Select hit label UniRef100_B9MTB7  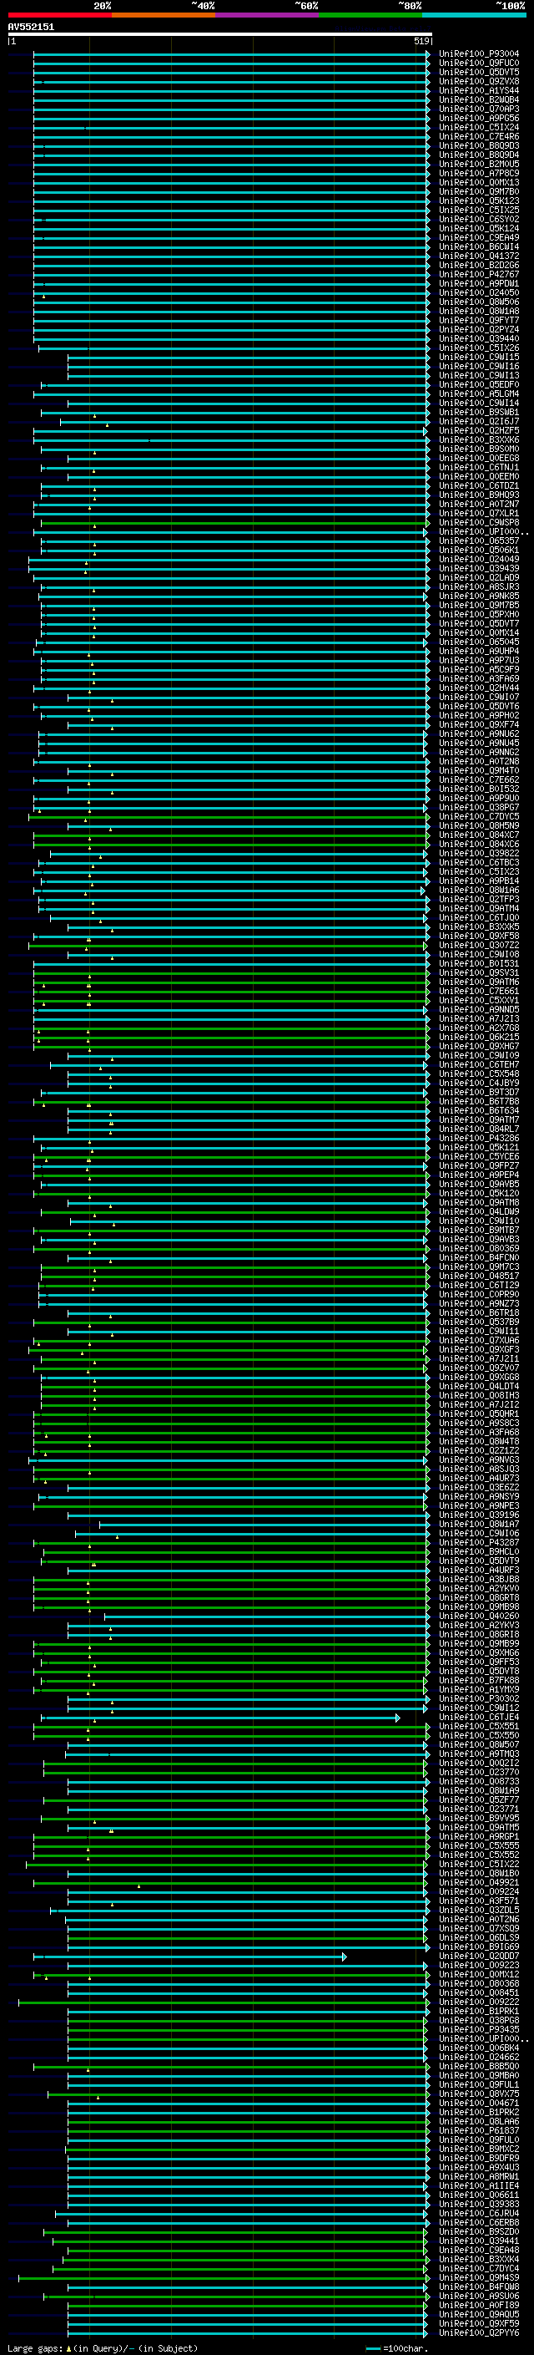pyautogui.click(x=479, y=1231)
